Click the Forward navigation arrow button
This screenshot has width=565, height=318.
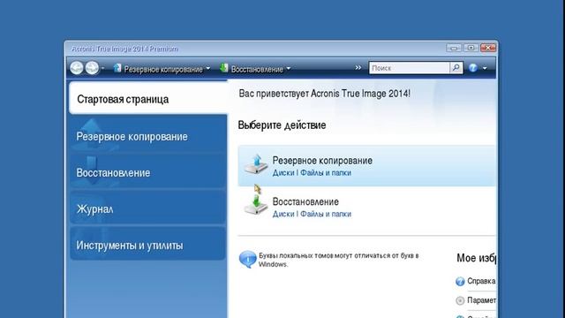point(92,68)
